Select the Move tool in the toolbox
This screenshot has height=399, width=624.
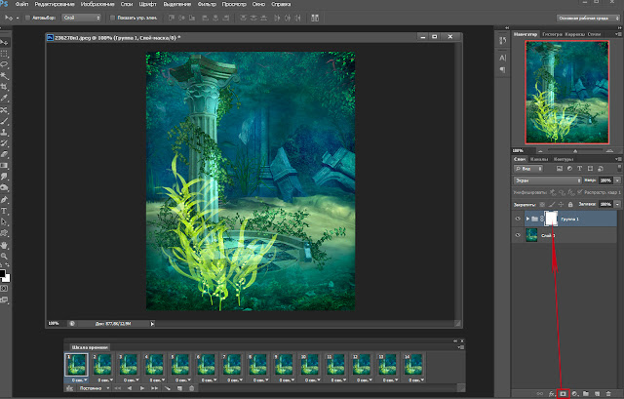[4, 42]
